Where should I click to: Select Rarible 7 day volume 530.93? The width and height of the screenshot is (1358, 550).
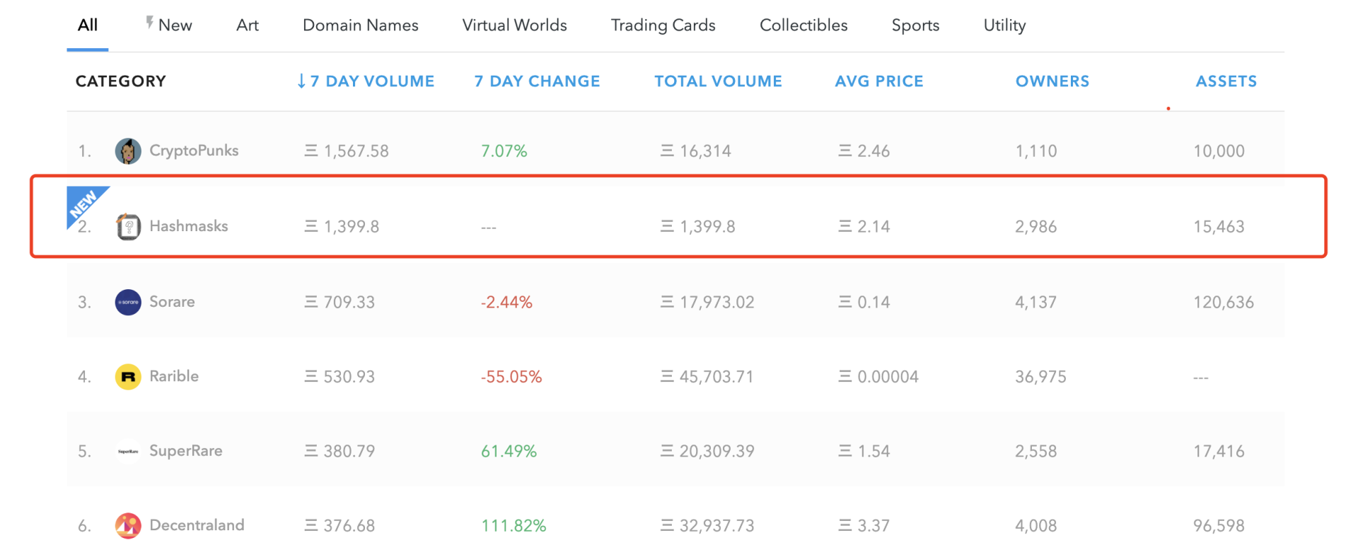click(339, 377)
